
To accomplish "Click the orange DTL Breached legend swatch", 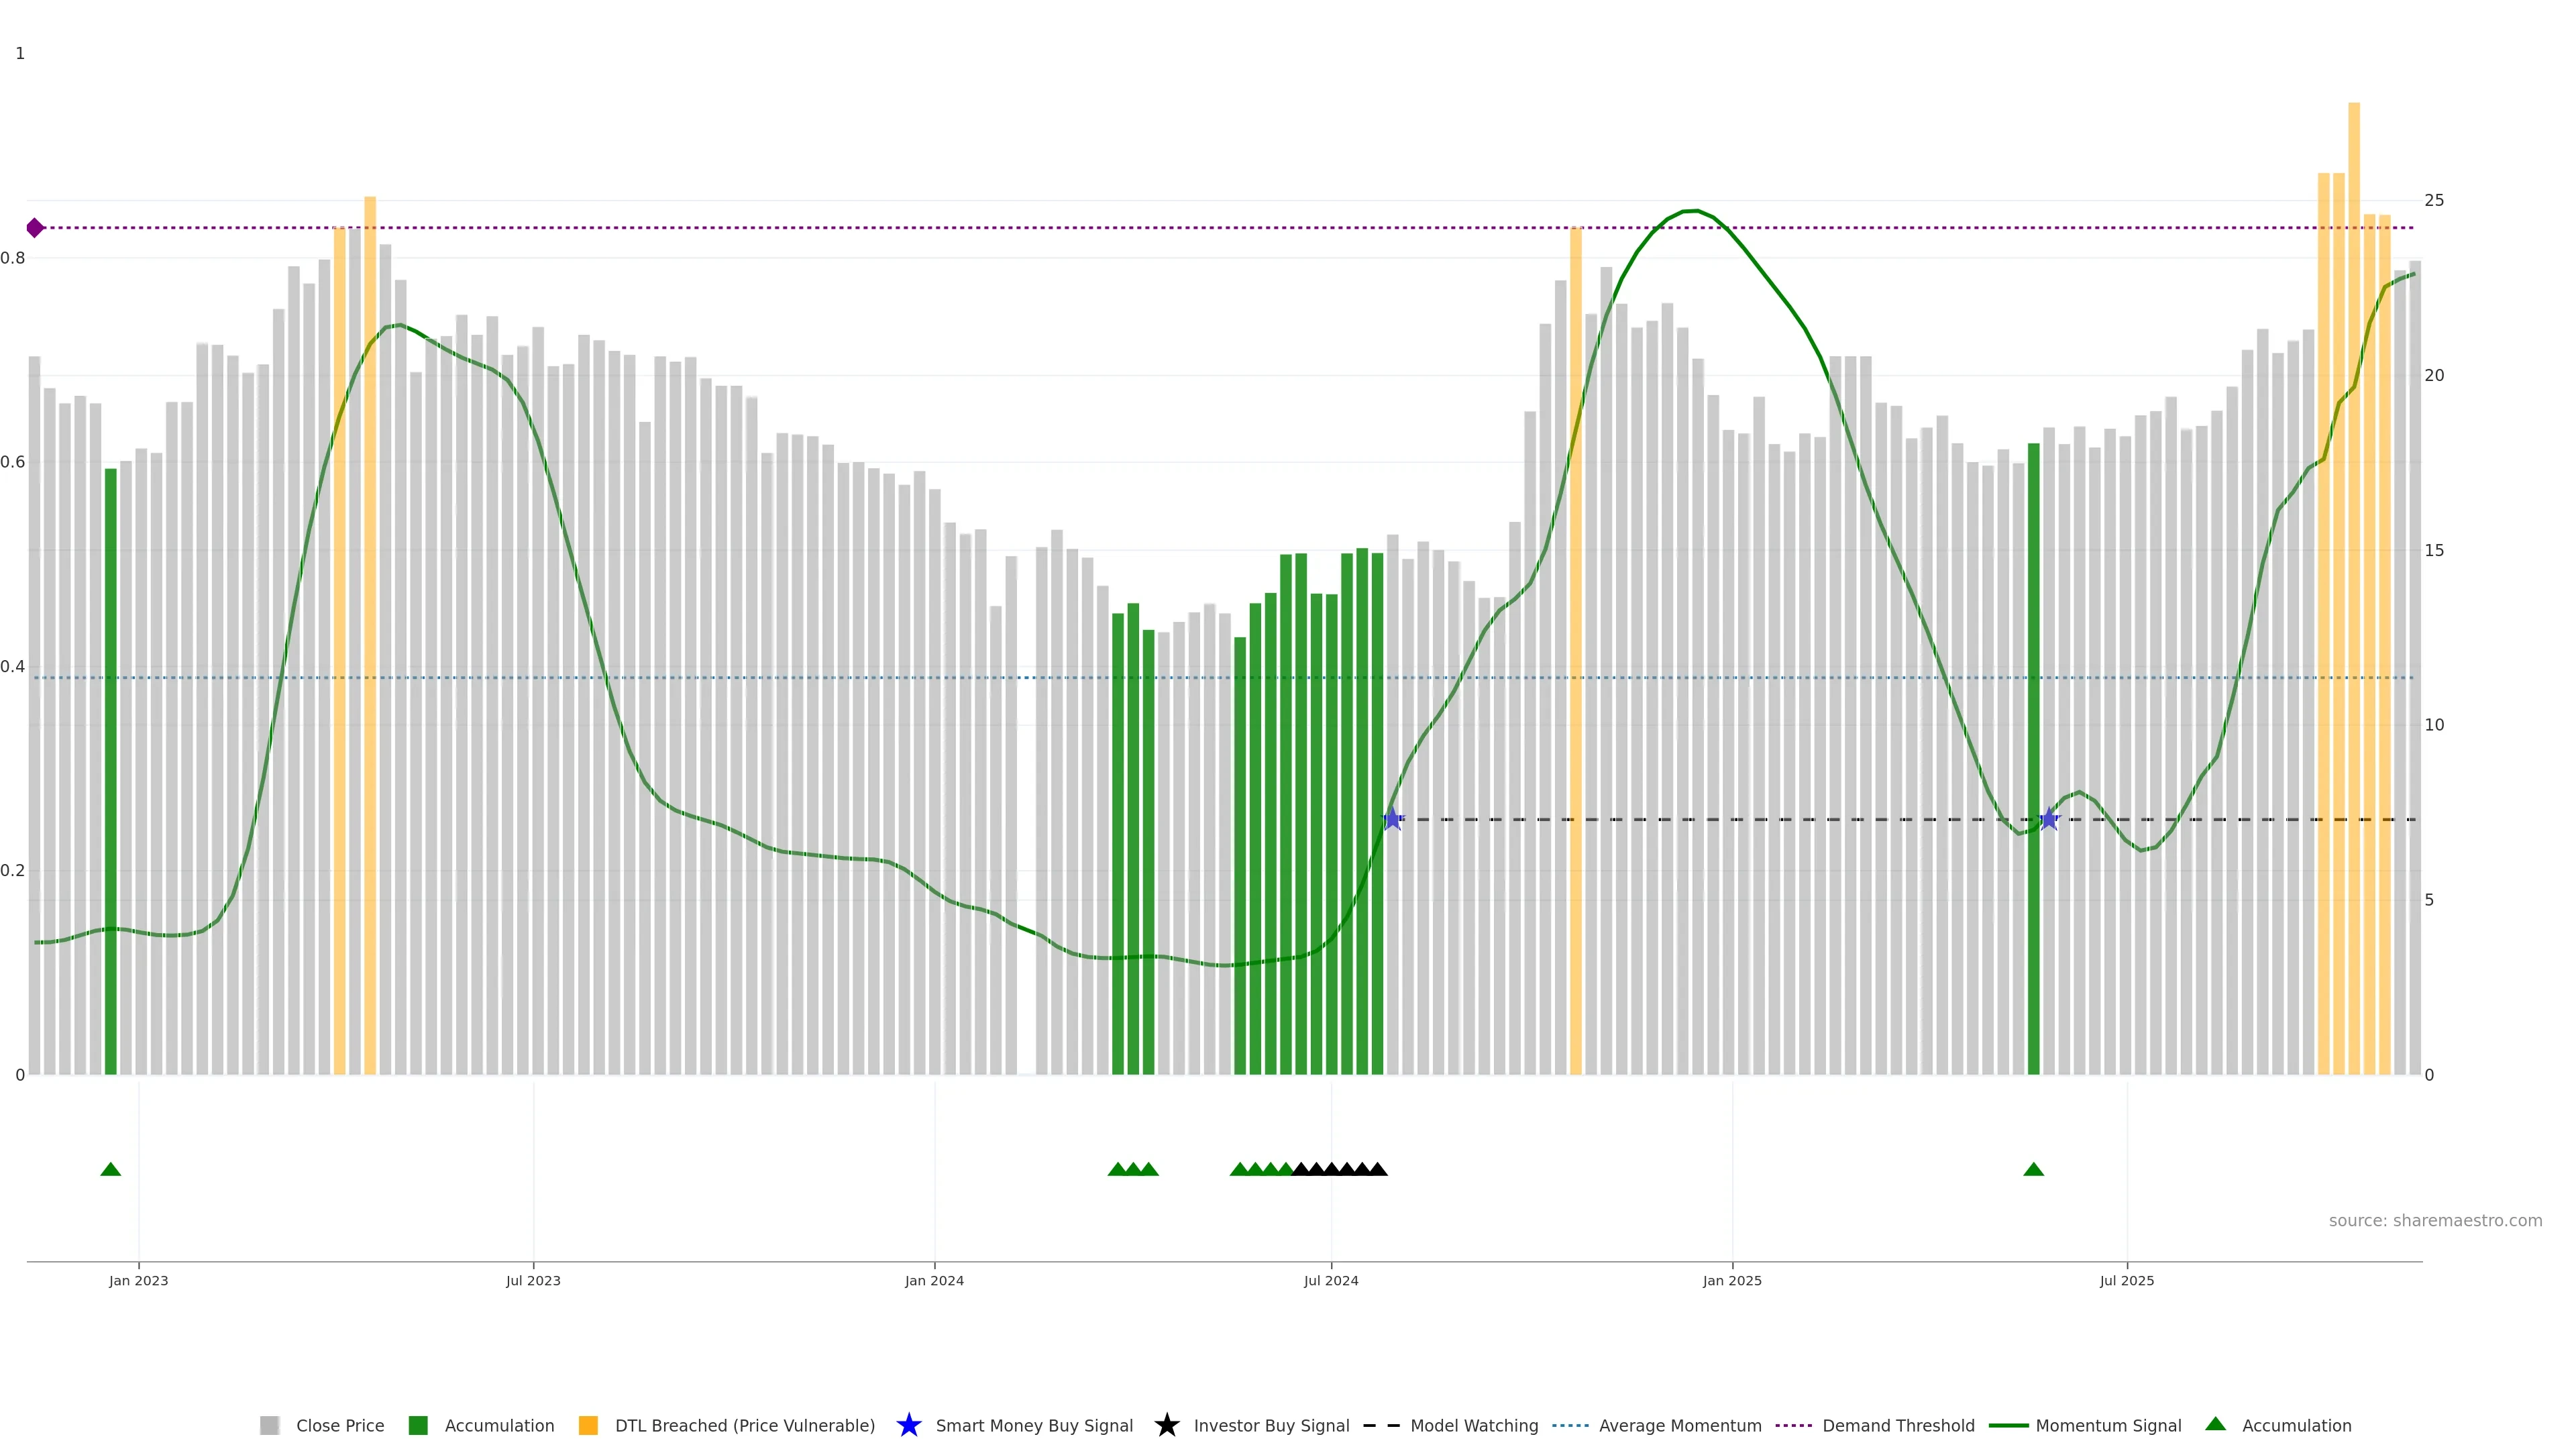I will [x=588, y=1425].
